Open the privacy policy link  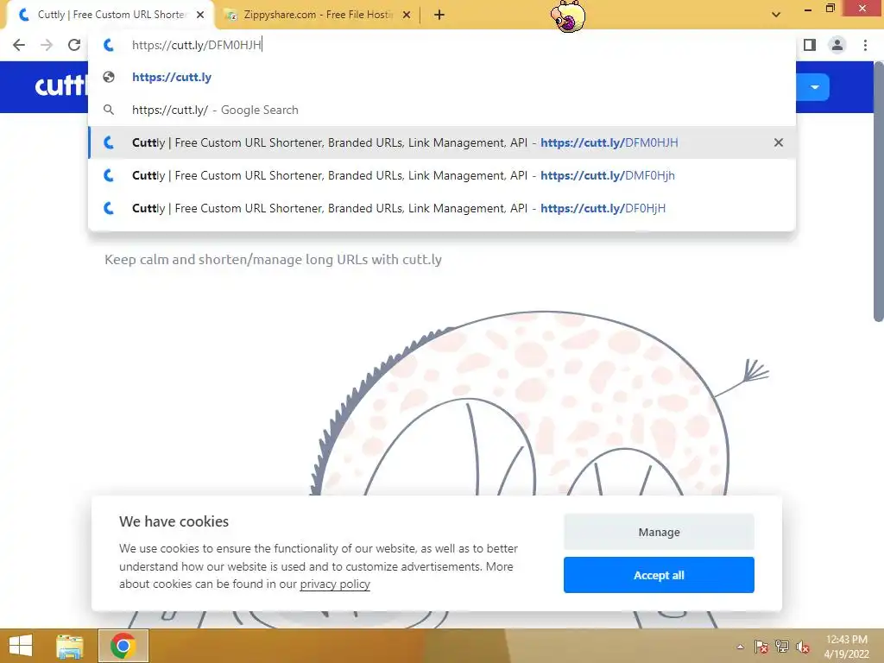tap(335, 584)
